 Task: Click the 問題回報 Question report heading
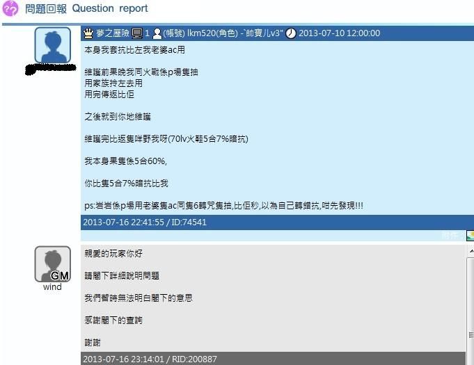point(86,8)
